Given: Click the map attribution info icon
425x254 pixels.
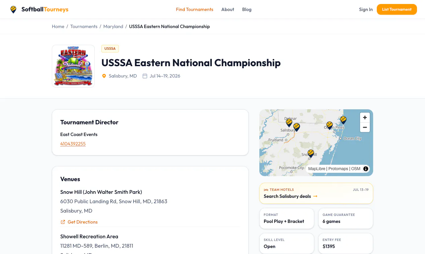Looking at the screenshot, I should click(x=366, y=169).
